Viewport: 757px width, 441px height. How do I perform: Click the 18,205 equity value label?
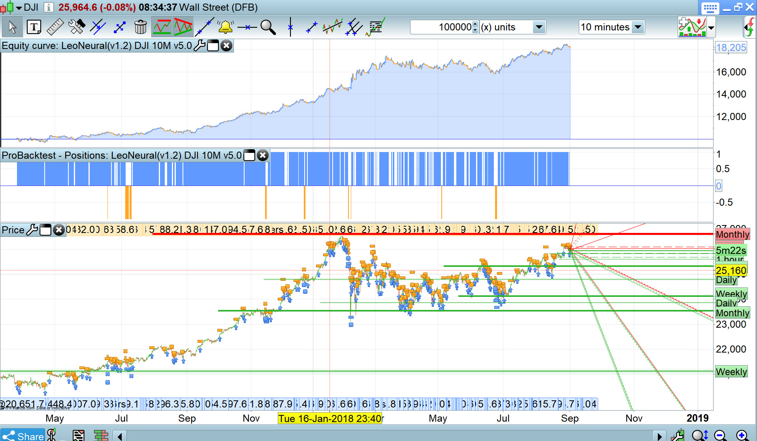731,48
